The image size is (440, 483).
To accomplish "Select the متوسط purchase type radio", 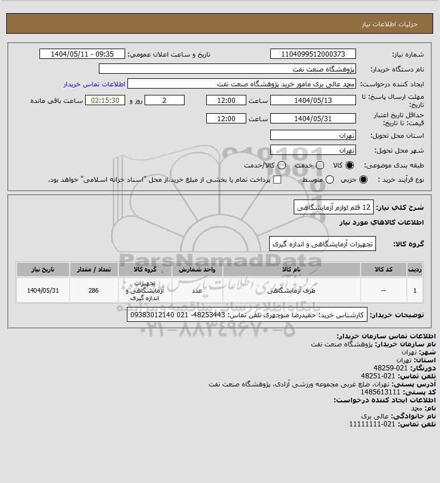I will click(330, 179).
